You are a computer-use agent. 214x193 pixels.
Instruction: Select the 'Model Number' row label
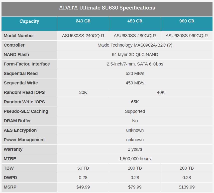point(19,36)
